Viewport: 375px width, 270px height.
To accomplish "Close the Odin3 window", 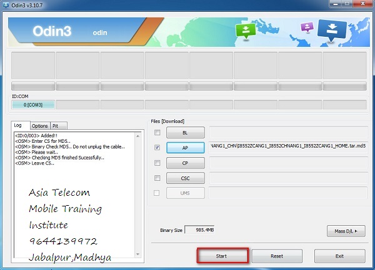I will pos(362,4).
